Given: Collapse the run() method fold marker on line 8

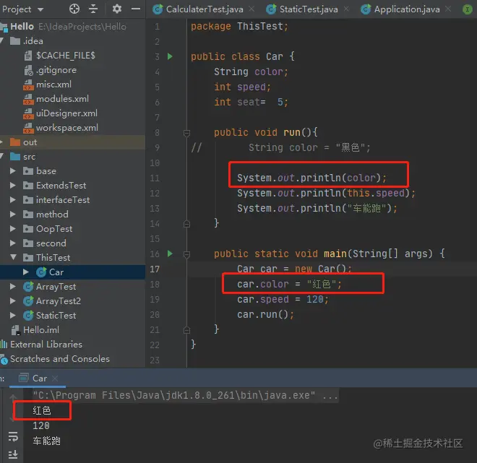Looking at the screenshot, I should [186, 133].
